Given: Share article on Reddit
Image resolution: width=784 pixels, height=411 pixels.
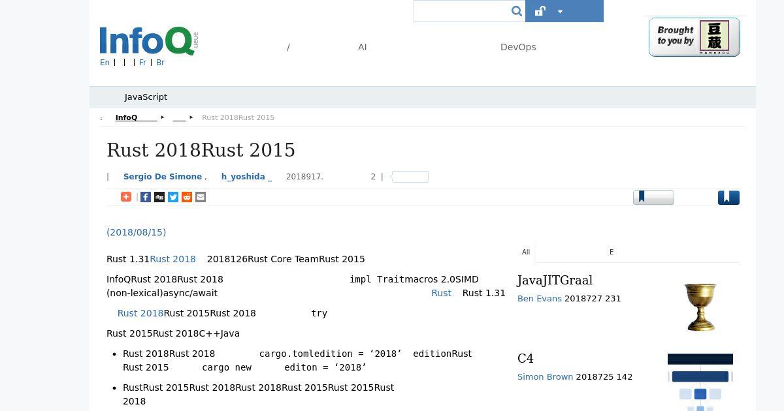Looking at the screenshot, I should (187, 197).
